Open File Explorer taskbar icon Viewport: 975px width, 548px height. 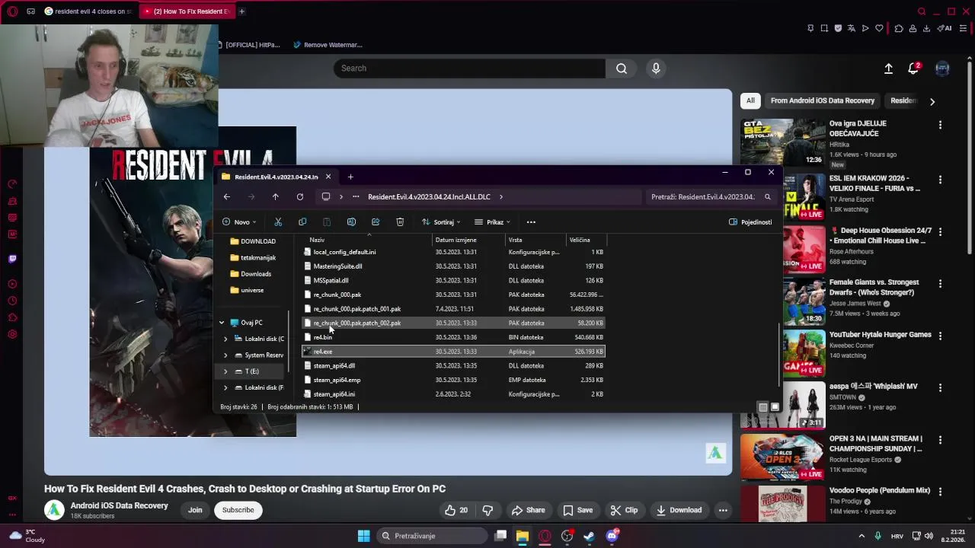[x=523, y=536]
